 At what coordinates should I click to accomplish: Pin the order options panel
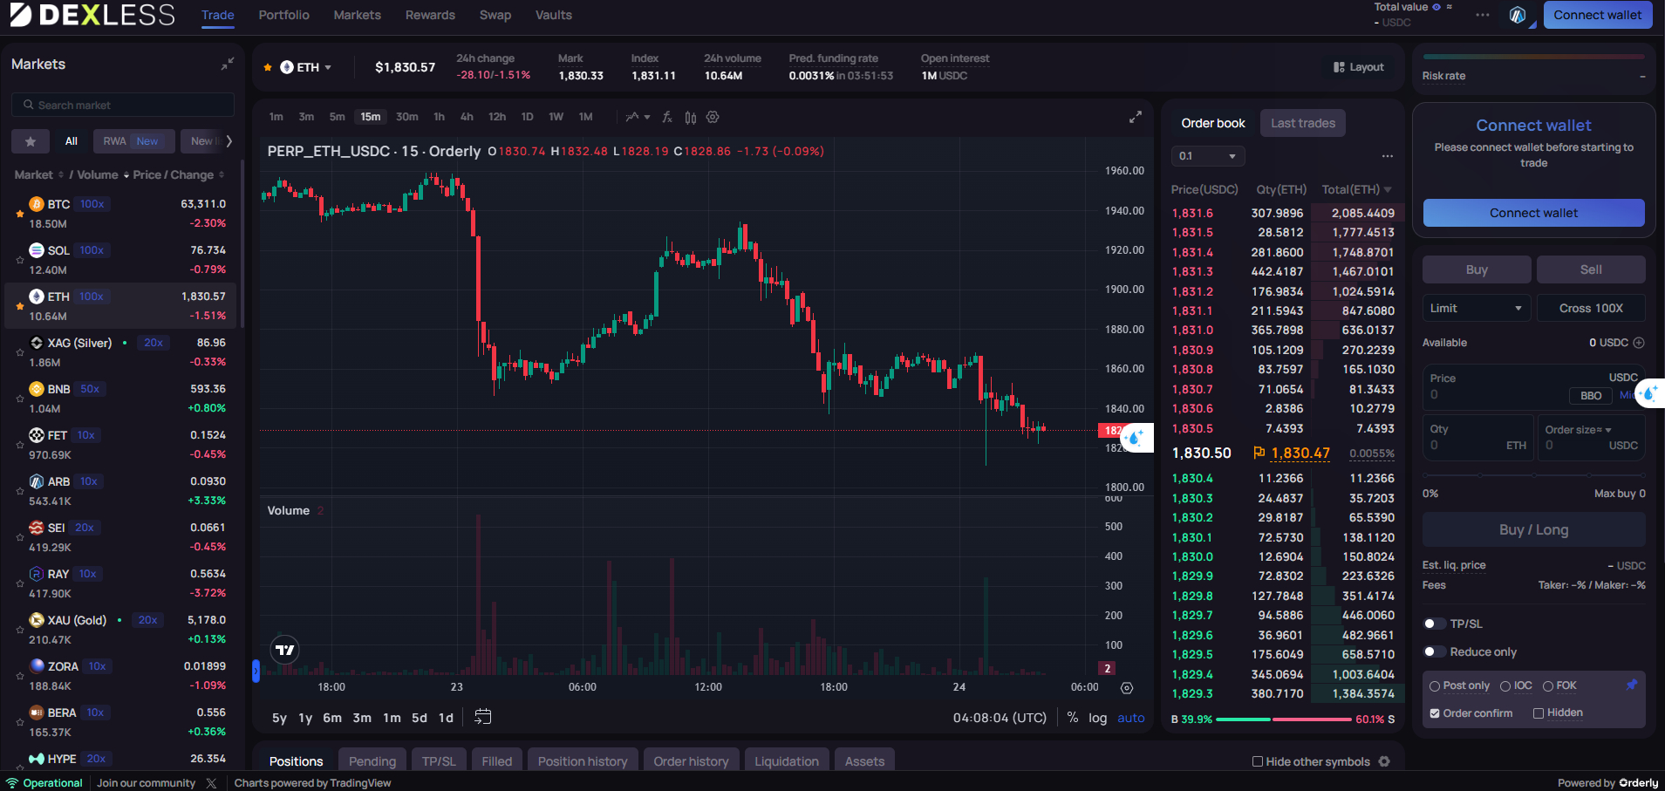click(1631, 685)
